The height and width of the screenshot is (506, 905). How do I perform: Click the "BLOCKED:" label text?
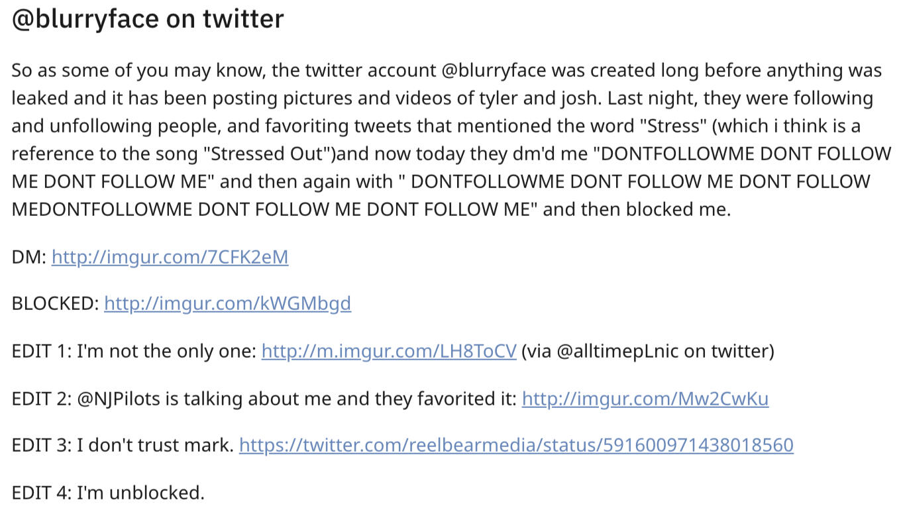click(56, 304)
